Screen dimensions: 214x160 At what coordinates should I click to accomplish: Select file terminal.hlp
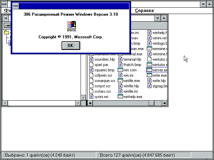click(x=130, y=59)
